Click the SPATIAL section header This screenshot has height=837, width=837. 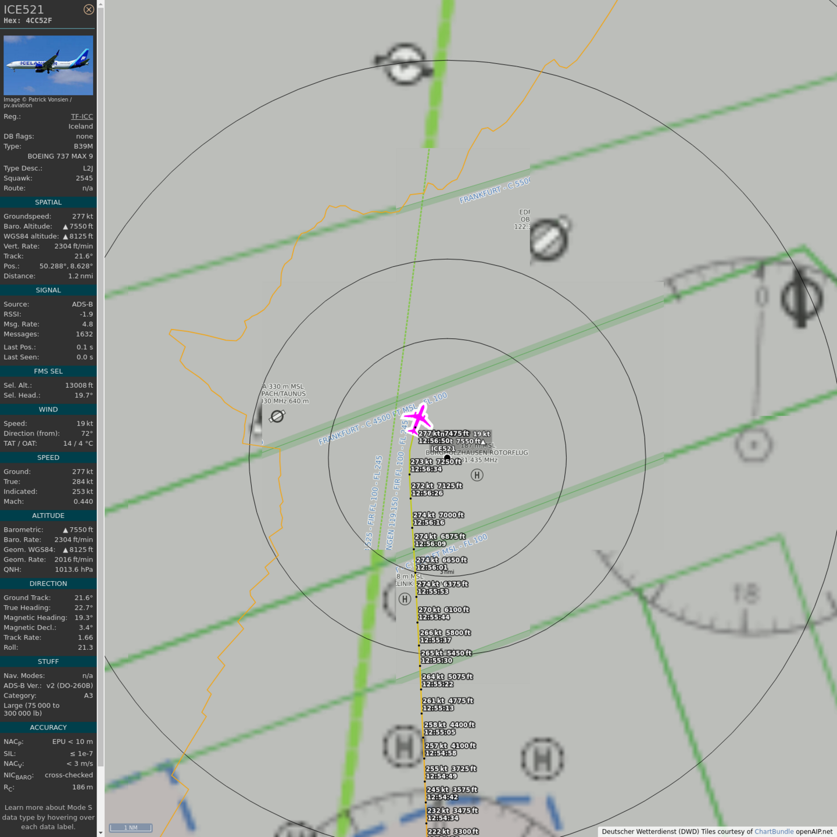click(48, 202)
